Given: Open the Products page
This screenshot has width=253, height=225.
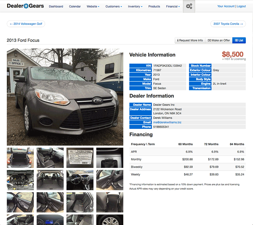Looking at the screenshot, I should pyautogui.click(x=154, y=7).
